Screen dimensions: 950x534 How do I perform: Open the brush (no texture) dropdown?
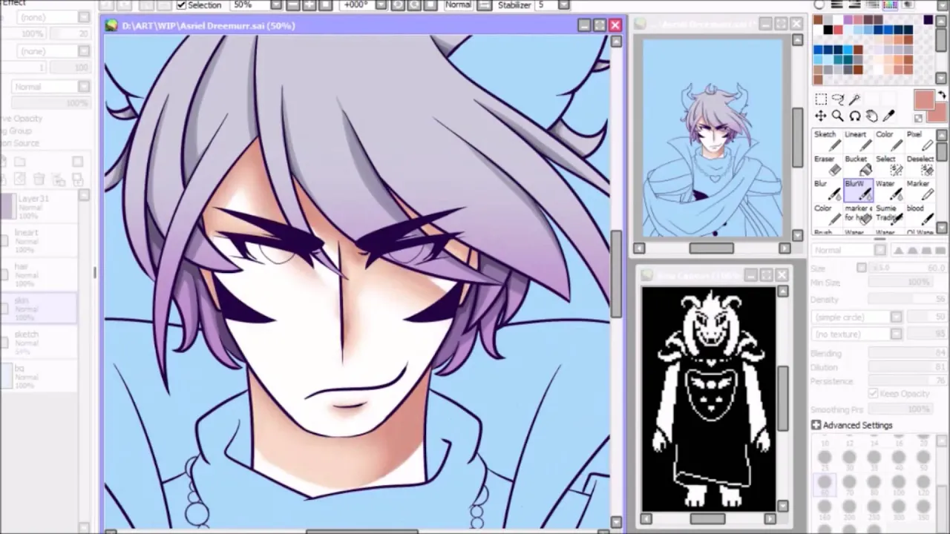click(x=896, y=334)
